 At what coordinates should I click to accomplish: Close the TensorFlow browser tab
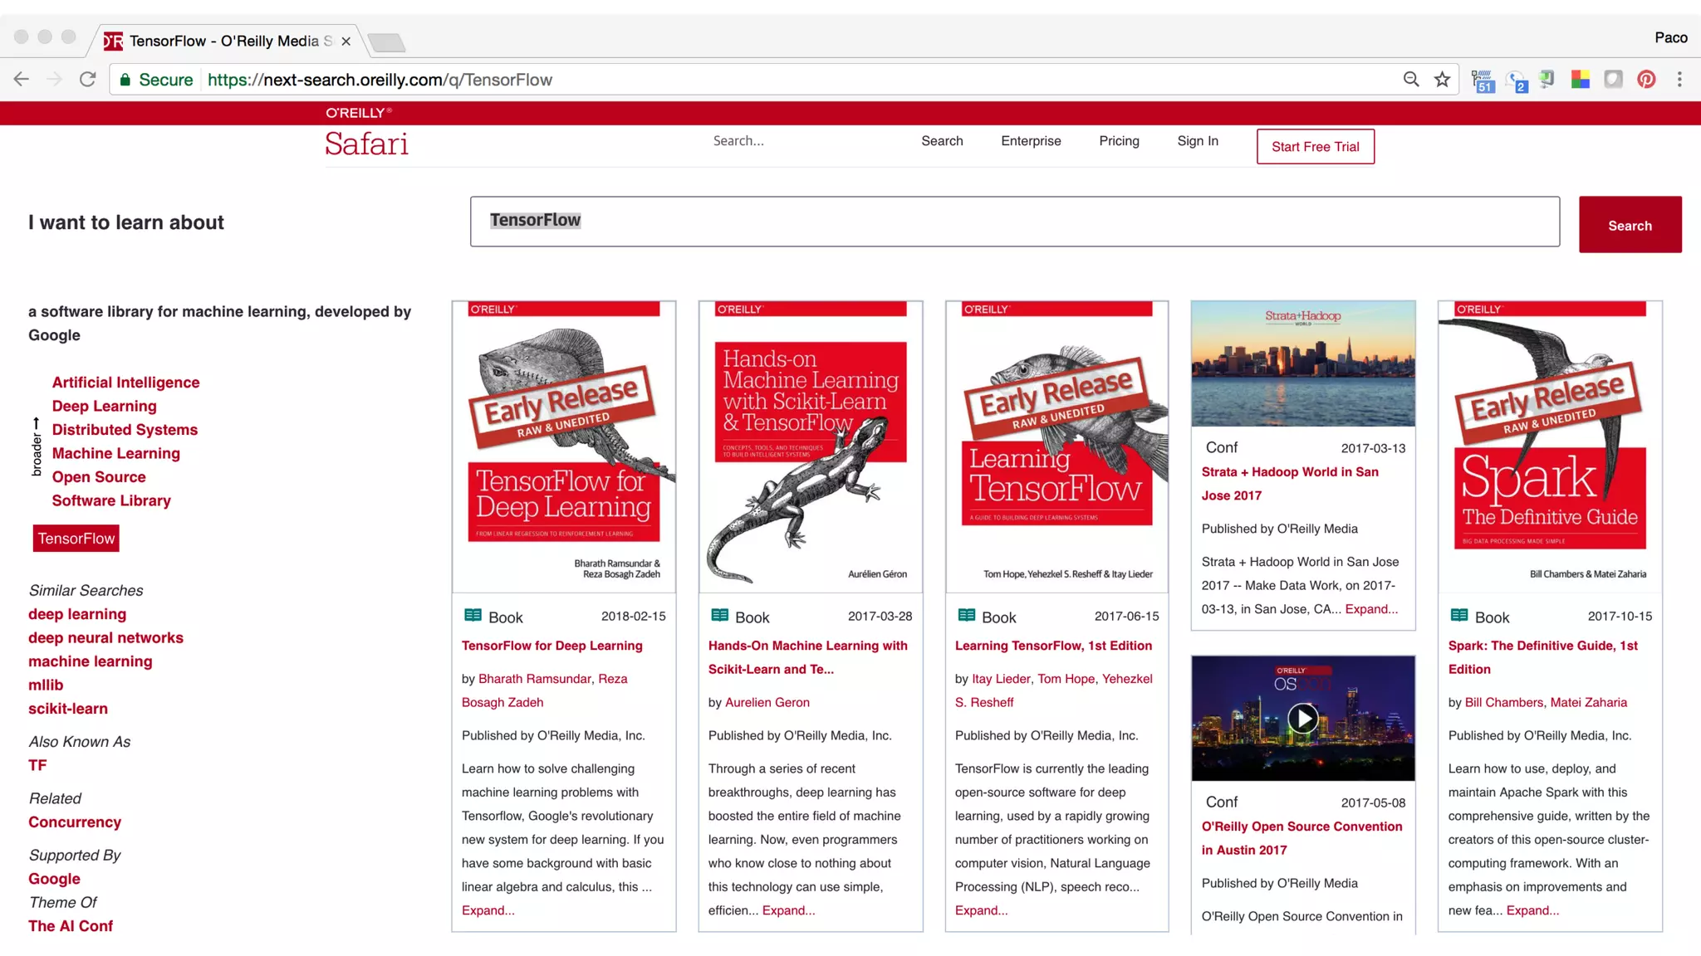(346, 41)
